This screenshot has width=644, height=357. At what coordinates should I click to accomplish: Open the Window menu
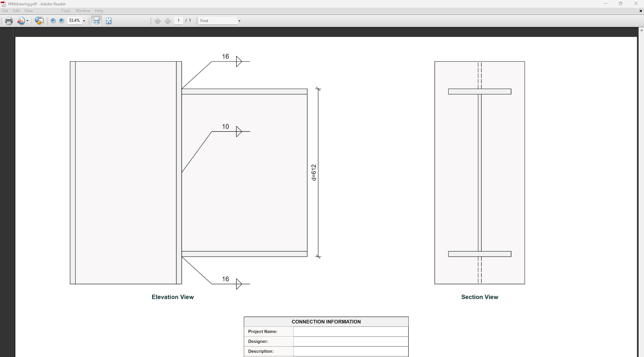click(x=83, y=10)
